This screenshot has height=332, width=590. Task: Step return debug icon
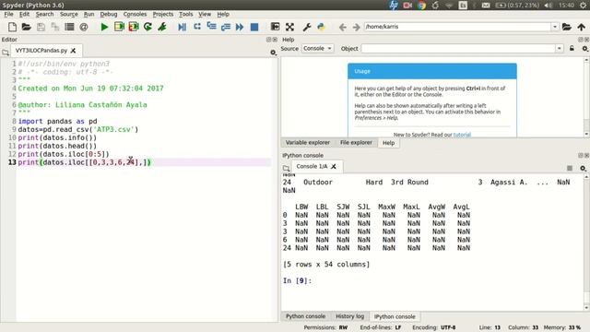[x=226, y=27]
